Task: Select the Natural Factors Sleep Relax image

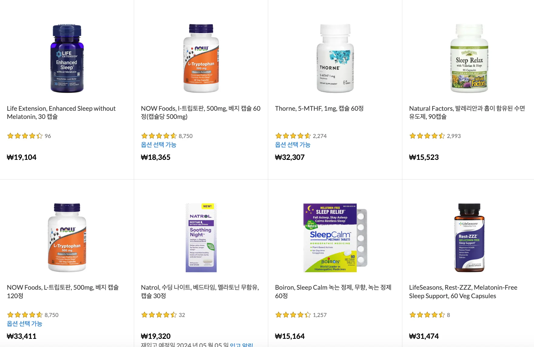Action: click(x=469, y=59)
